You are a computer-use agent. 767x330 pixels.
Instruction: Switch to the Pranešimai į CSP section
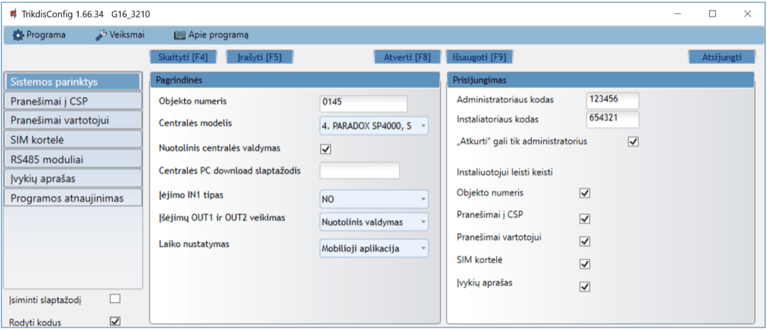[x=72, y=101]
